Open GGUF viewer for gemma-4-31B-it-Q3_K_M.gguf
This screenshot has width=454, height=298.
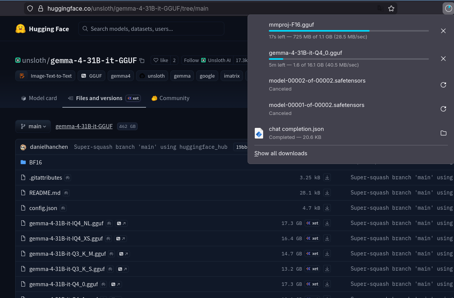coord(124,254)
